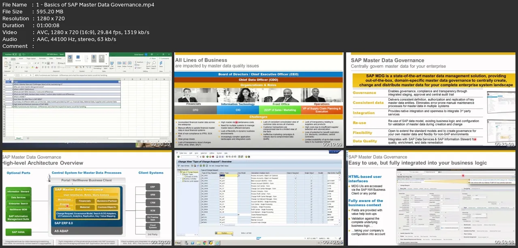Click the Chrome icon in Windows taskbar
The image size is (518, 248).
pyautogui.click(x=205, y=243)
